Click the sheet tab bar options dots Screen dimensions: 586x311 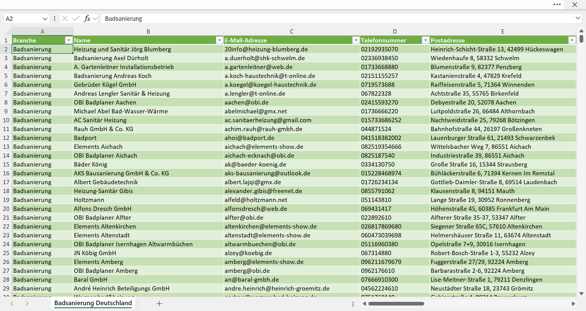tap(353, 304)
